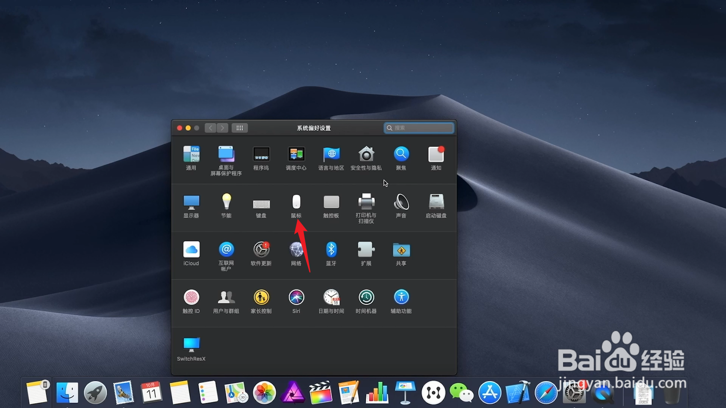Open Pages from the Dock
Image resolution: width=726 pixels, height=408 pixels.
[x=349, y=393]
